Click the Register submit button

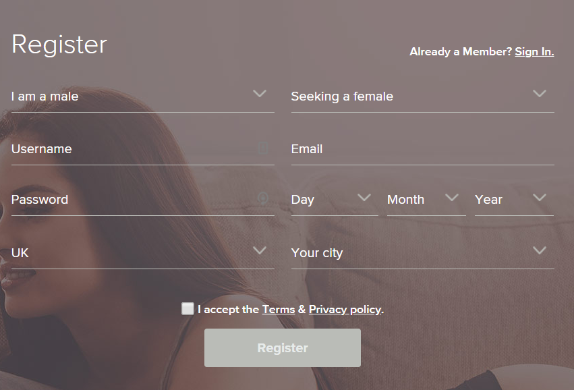point(283,348)
